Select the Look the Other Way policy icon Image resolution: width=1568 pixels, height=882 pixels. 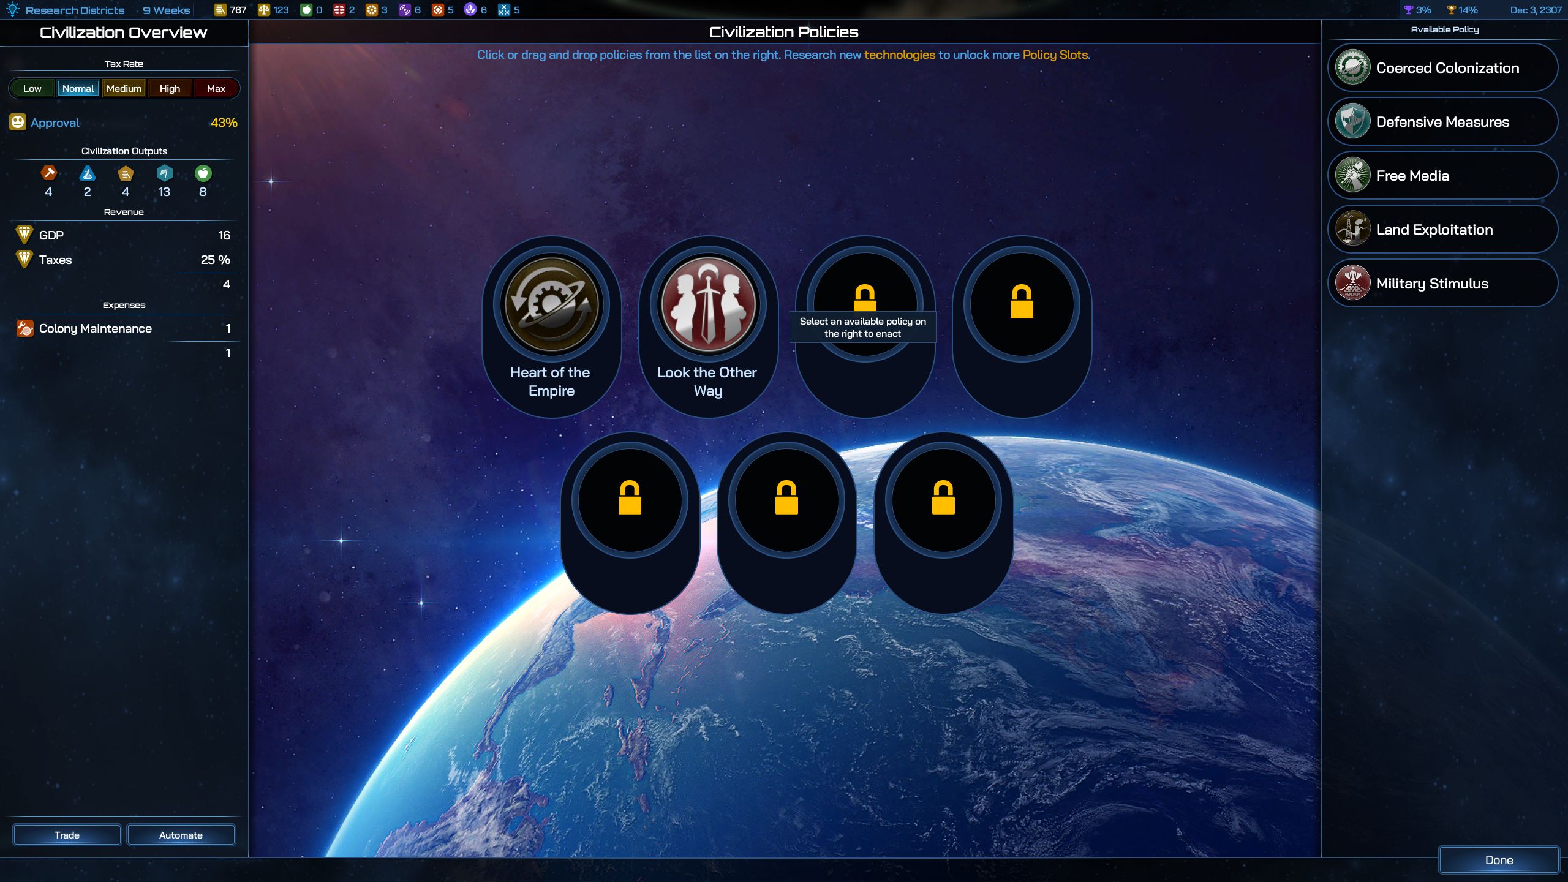point(708,304)
